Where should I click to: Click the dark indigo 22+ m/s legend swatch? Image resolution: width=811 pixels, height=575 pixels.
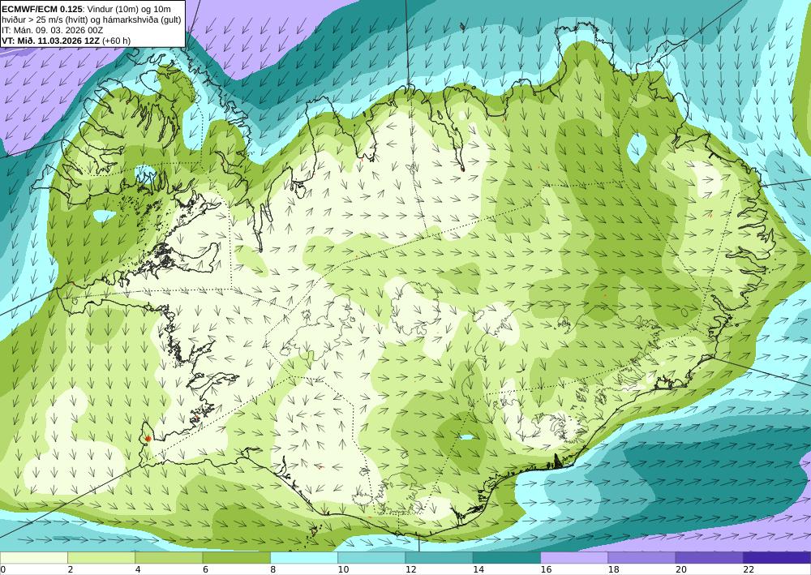[777, 558]
